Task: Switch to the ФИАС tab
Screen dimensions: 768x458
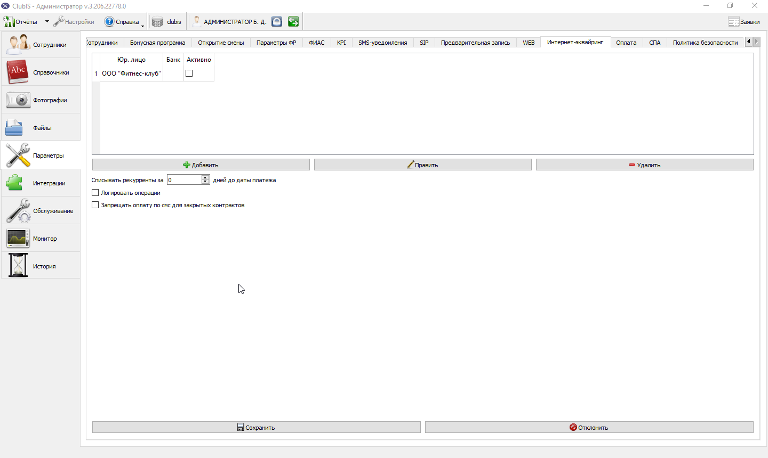Action: [317, 43]
